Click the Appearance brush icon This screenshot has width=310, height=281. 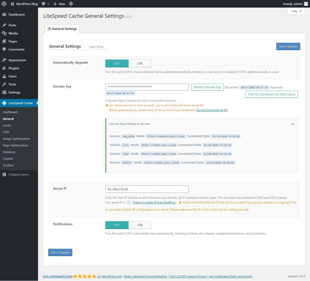4,60
